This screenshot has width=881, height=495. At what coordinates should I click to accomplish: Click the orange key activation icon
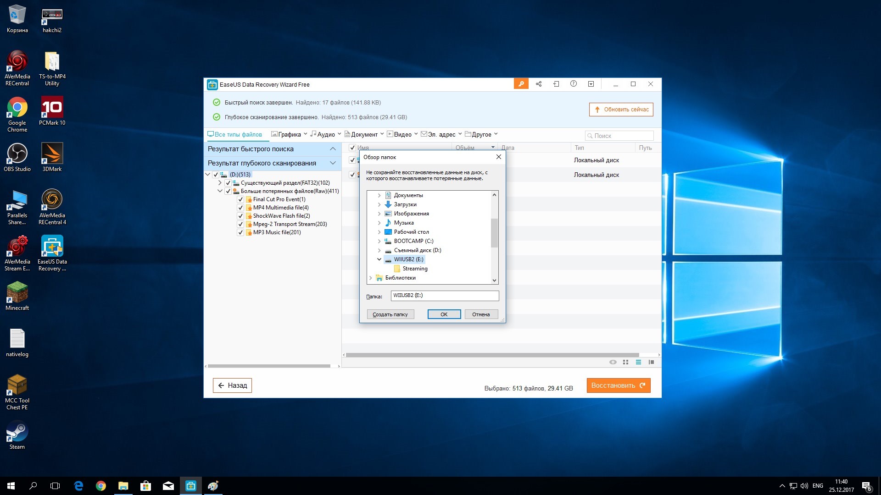(521, 84)
